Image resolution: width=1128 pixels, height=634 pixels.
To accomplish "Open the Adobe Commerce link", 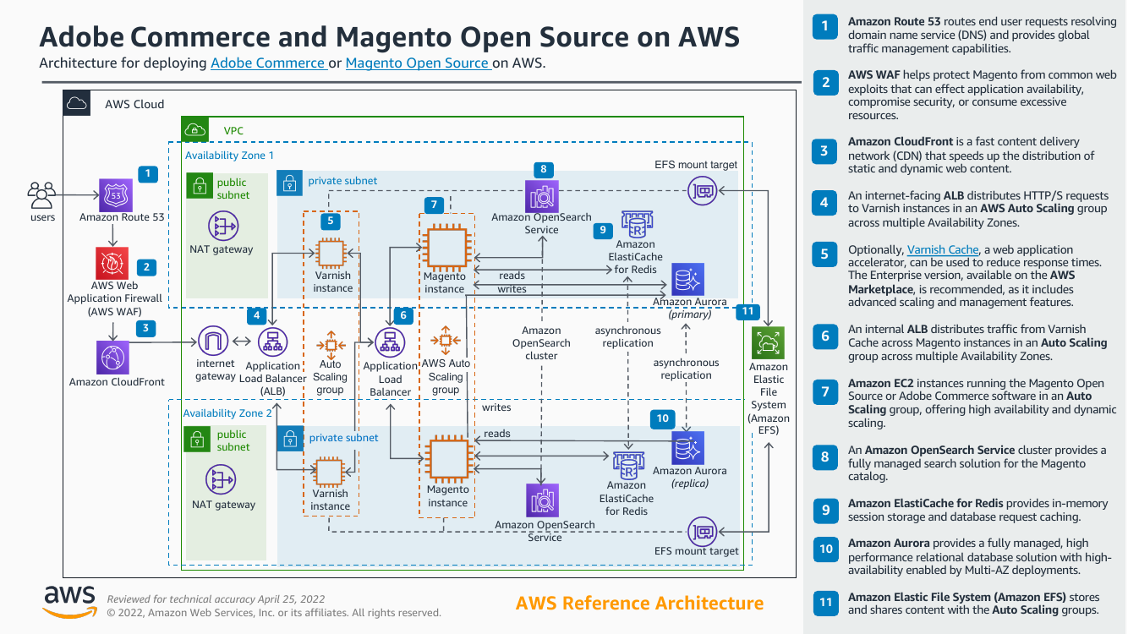I will point(269,63).
